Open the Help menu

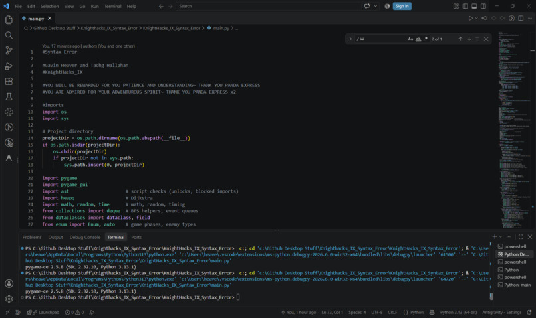point(131,6)
